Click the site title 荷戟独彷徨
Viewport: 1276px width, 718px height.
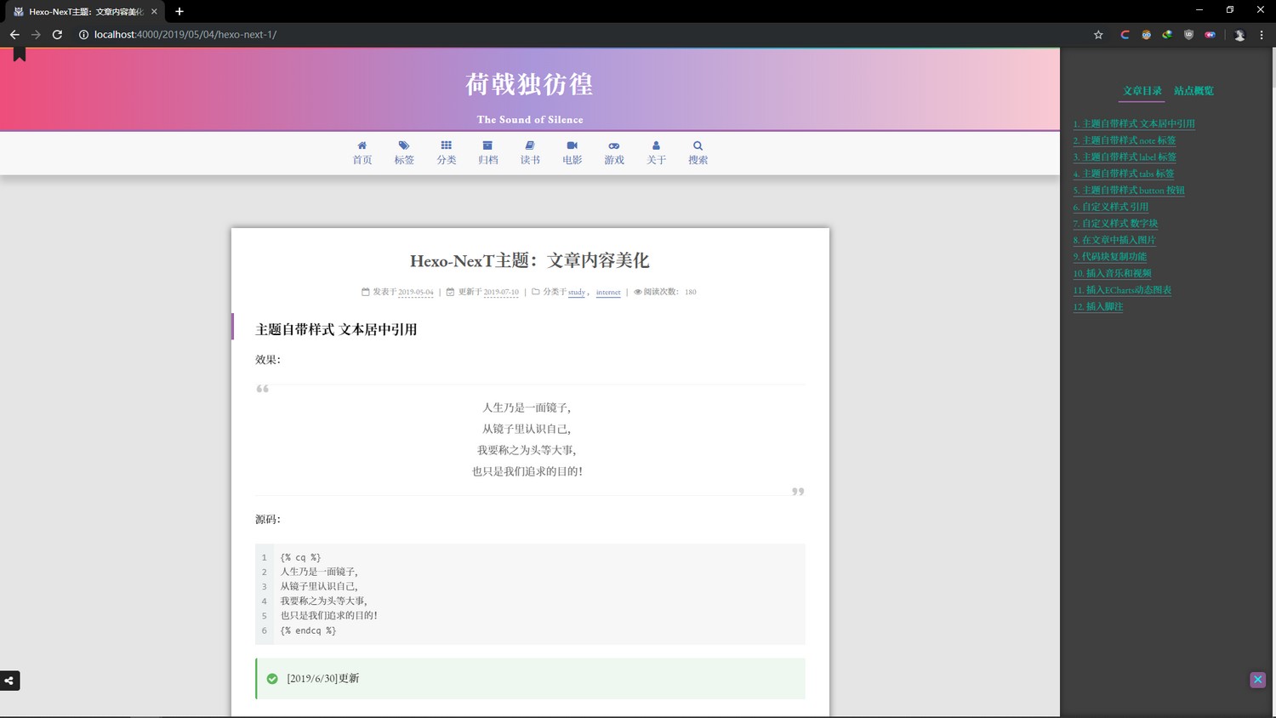click(x=529, y=84)
